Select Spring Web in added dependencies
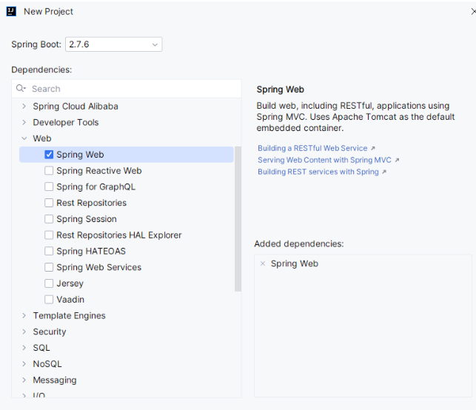 tap(295, 263)
